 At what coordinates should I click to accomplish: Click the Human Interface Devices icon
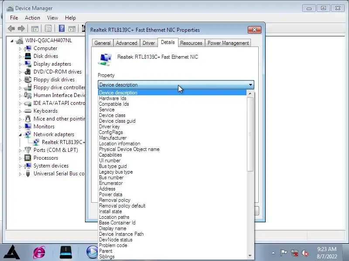coord(28,95)
